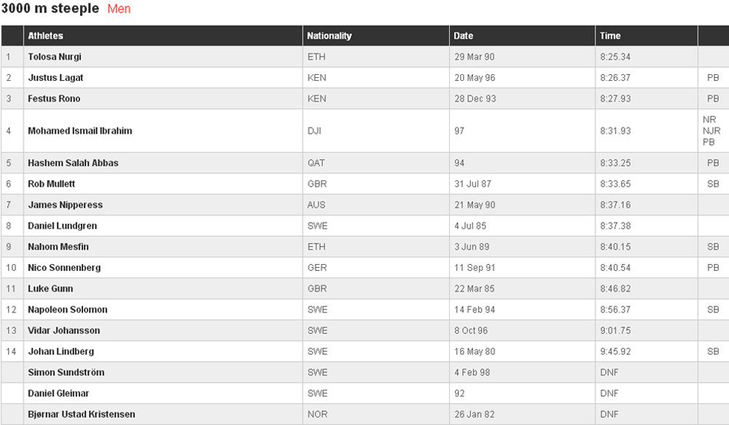Open athlete Justus Lagat
The image size is (729, 425).
55,77
